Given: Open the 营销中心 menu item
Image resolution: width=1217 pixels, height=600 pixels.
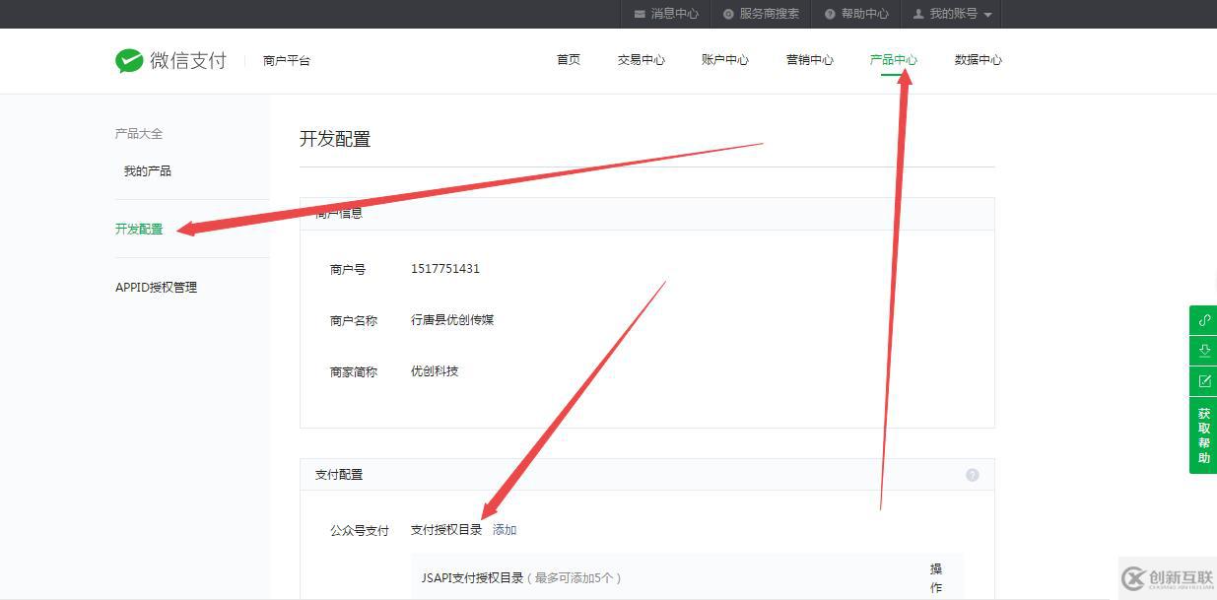Looking at the screenshot, I should 809,59.
